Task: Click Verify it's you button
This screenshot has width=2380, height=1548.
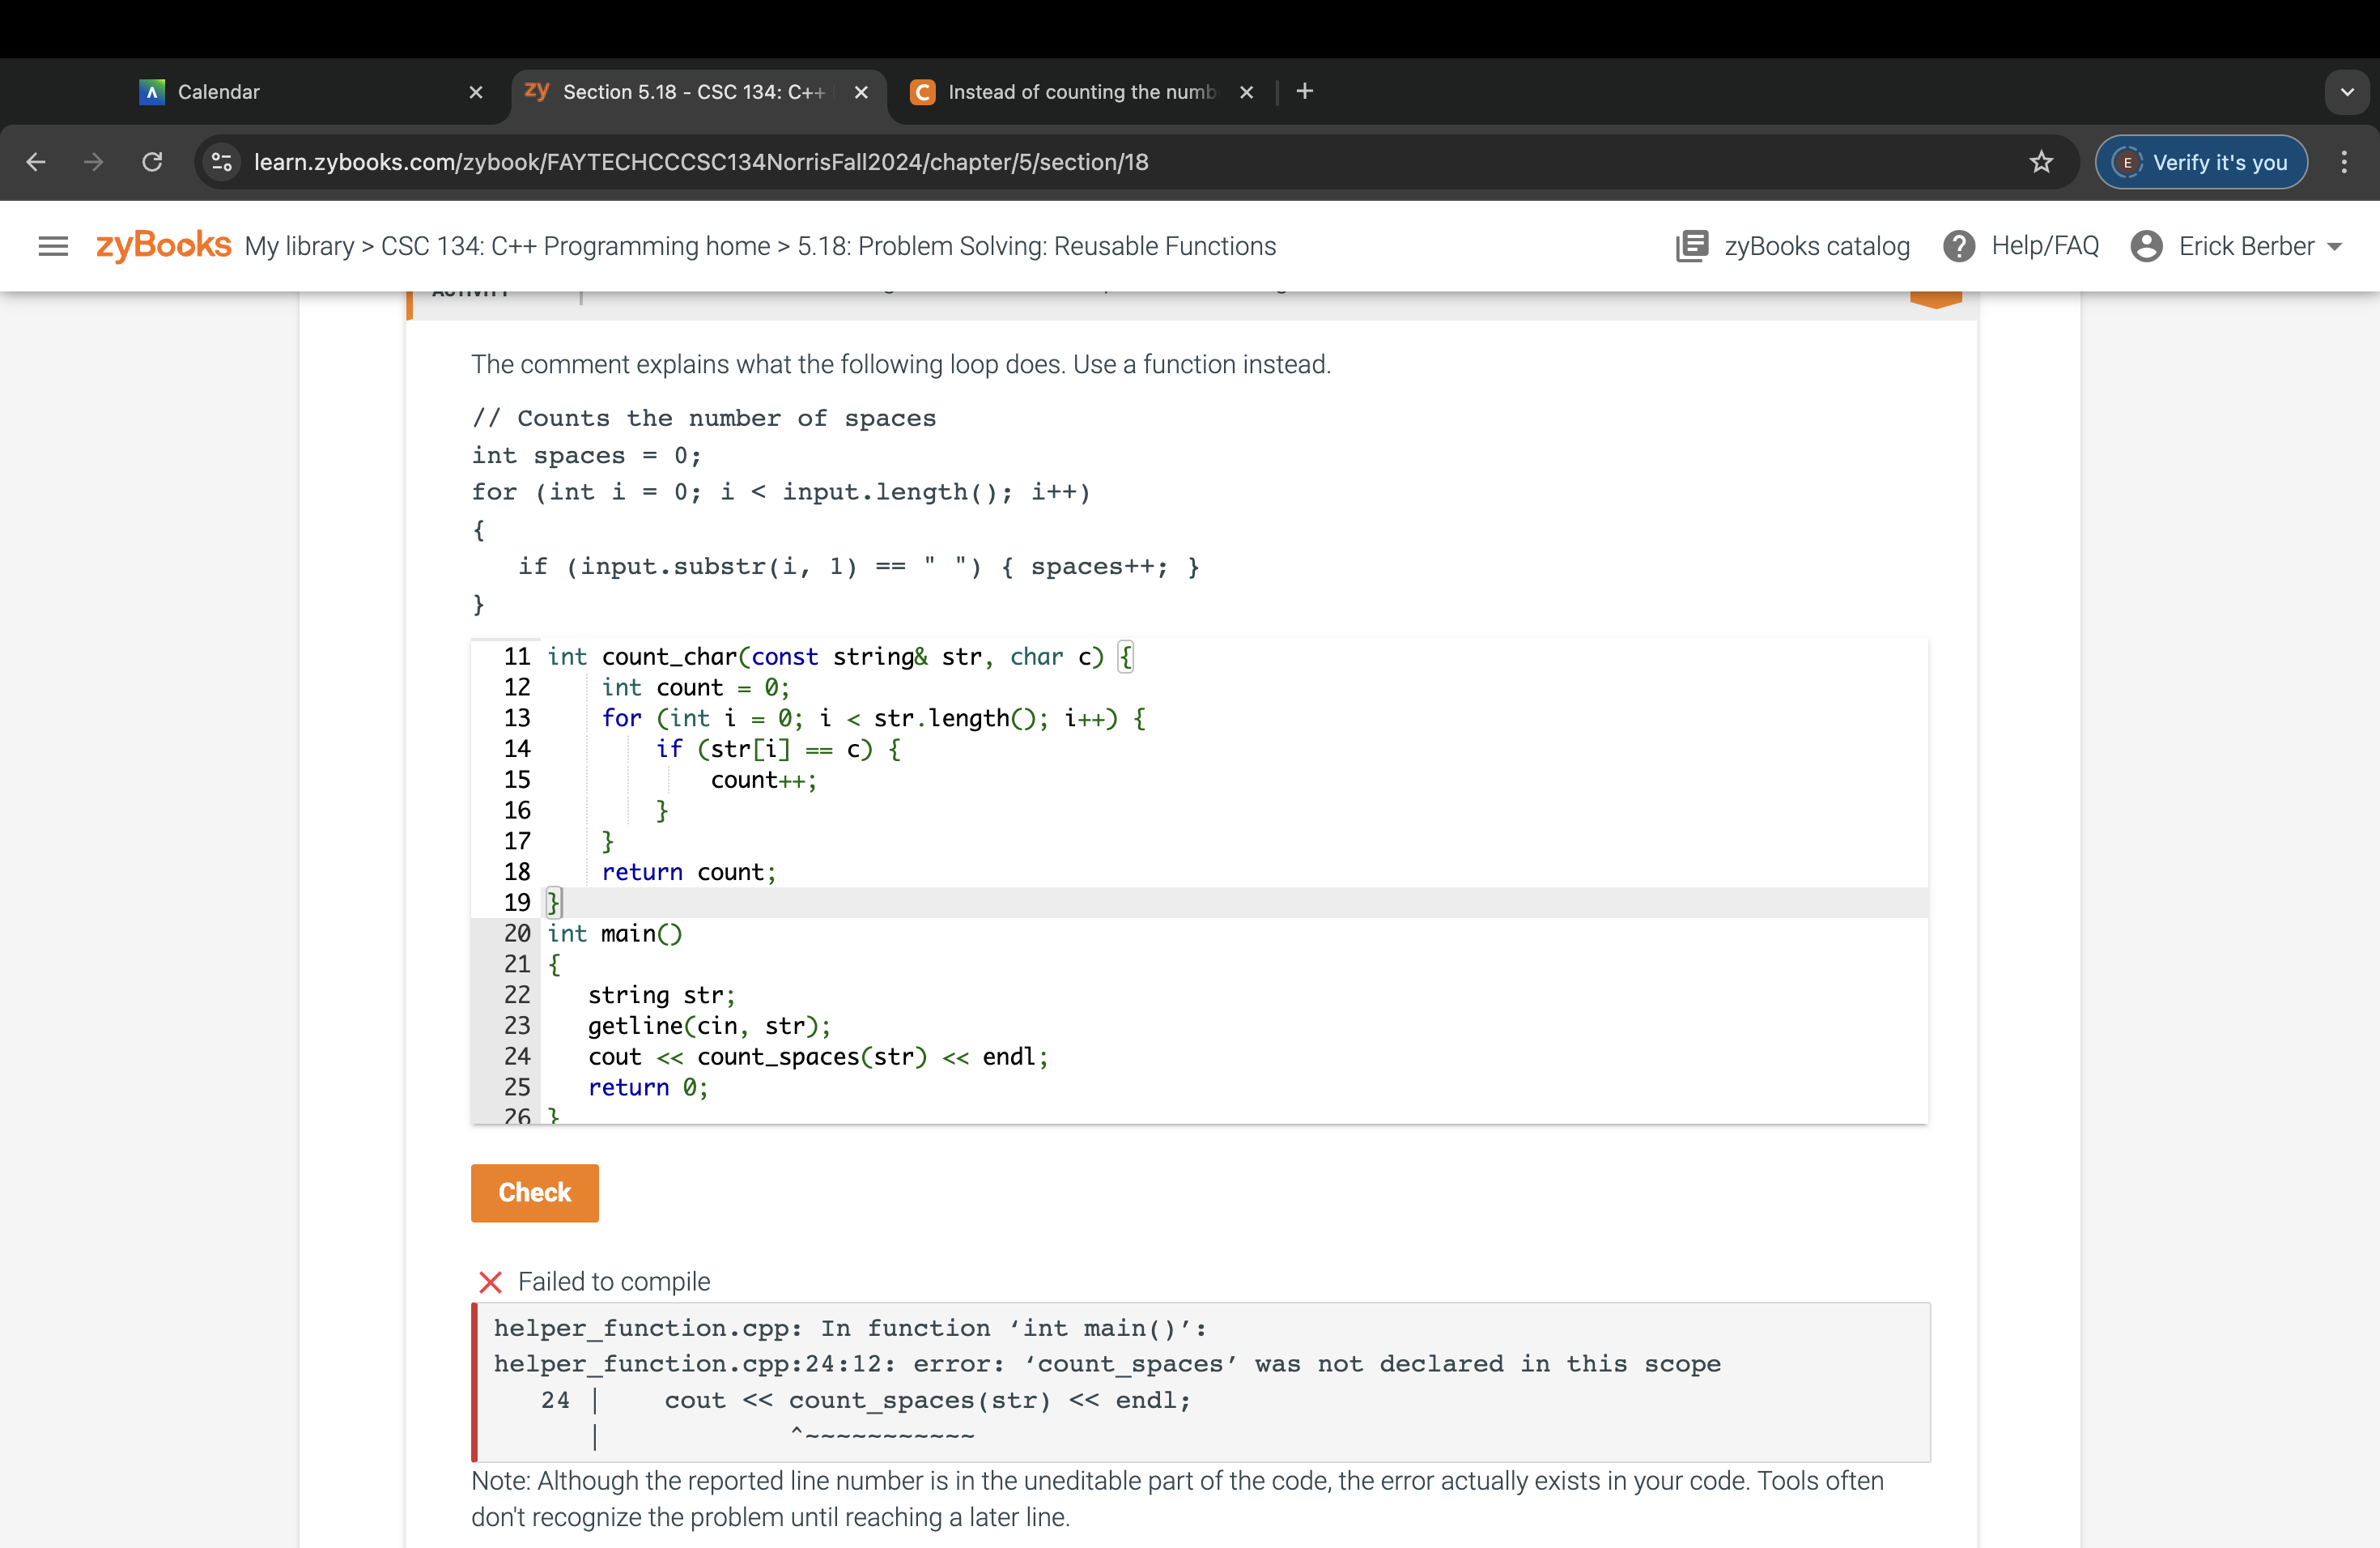Action: 2201,162
